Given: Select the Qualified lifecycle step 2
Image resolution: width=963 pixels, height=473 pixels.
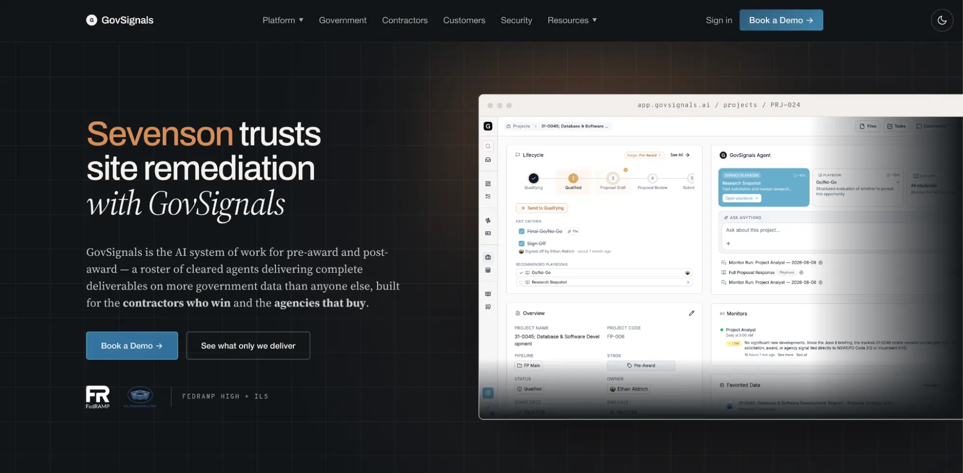Looking at the screenshot, I should 573,182.
